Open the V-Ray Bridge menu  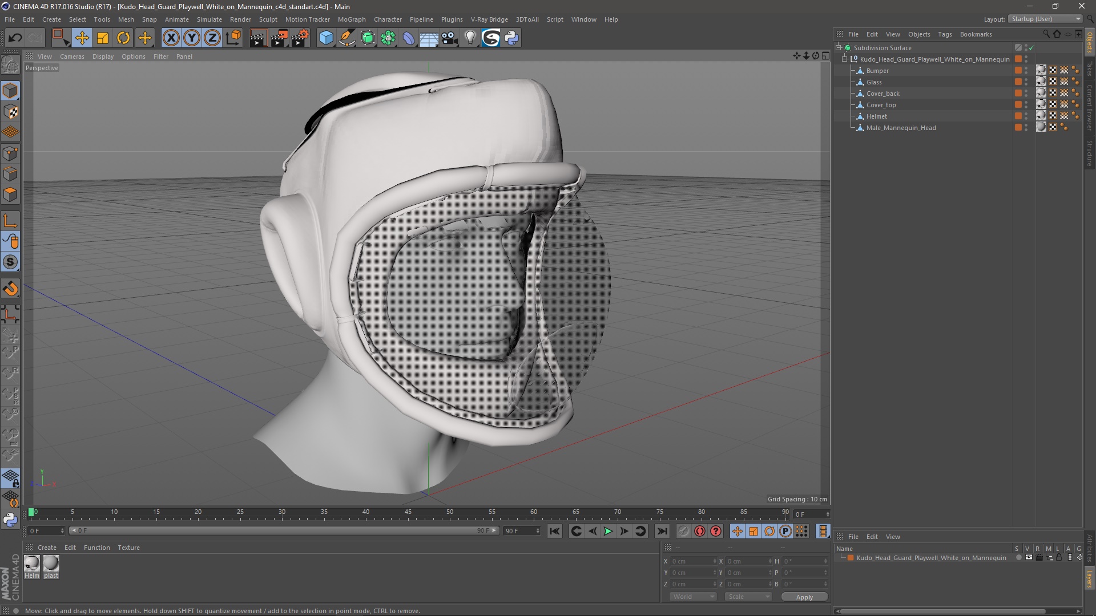click(489, 19)
